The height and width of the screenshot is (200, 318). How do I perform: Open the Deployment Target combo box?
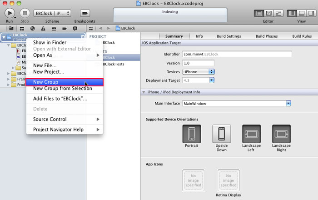198,80
